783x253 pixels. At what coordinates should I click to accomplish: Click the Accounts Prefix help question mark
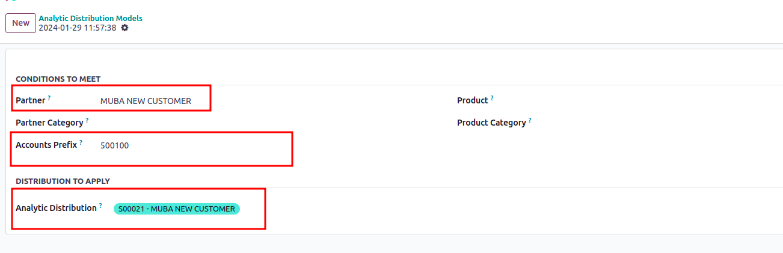tap(81, 142)
